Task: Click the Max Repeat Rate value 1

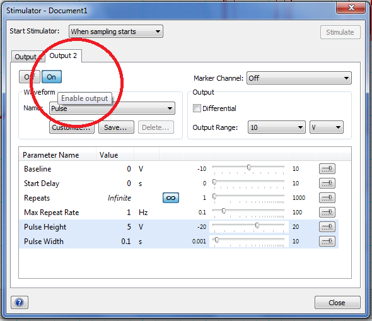Action: [x=129, y=213]
